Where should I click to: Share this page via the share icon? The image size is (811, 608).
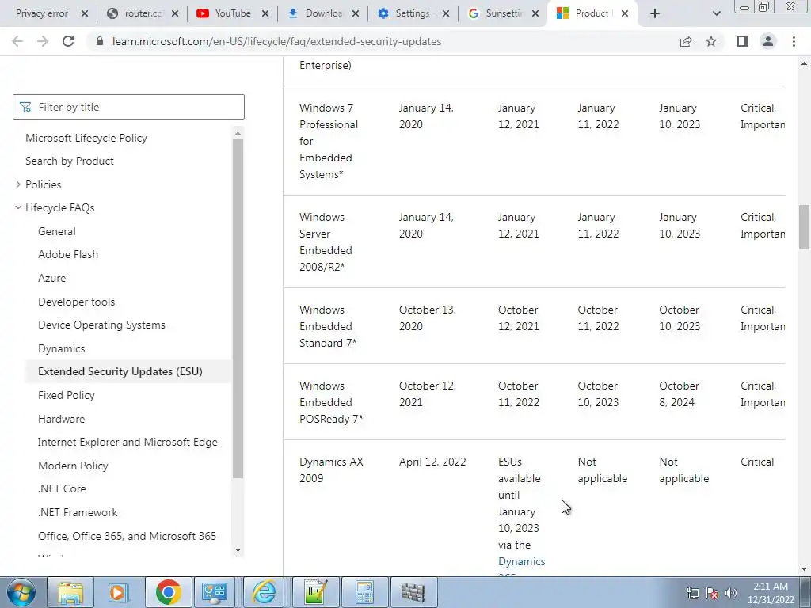click(686, 41)
